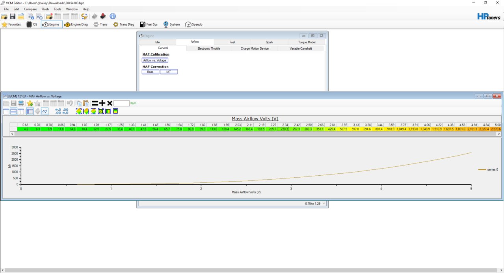504x273 pixels.
Task: Open the Edit menu
Action: click(x=16, y=9)
